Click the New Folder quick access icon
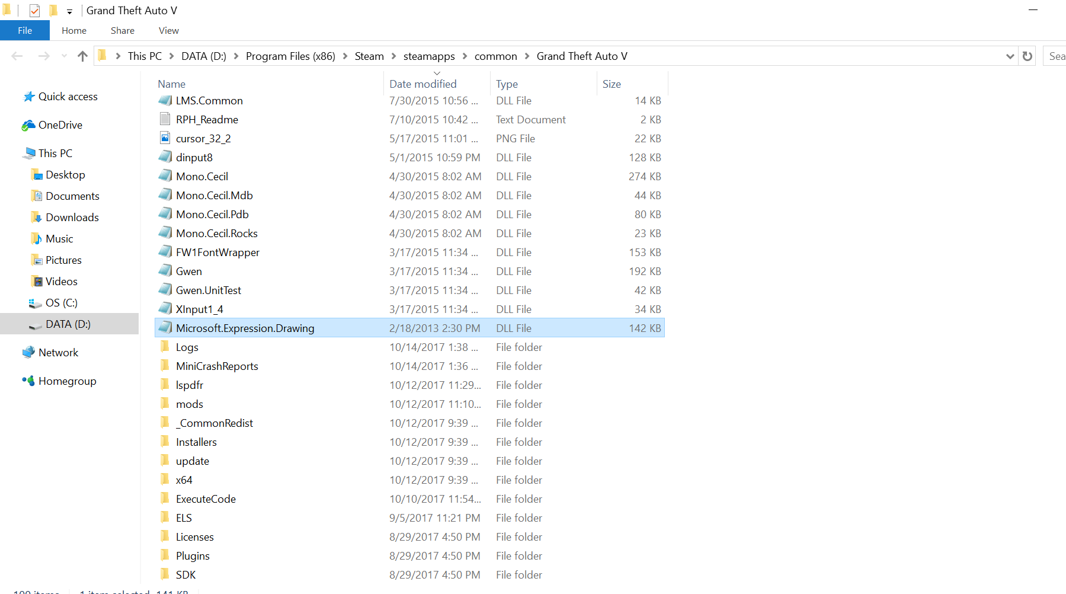The height and width of the screenshot is (594, 1066). click(x=53, y=10)
